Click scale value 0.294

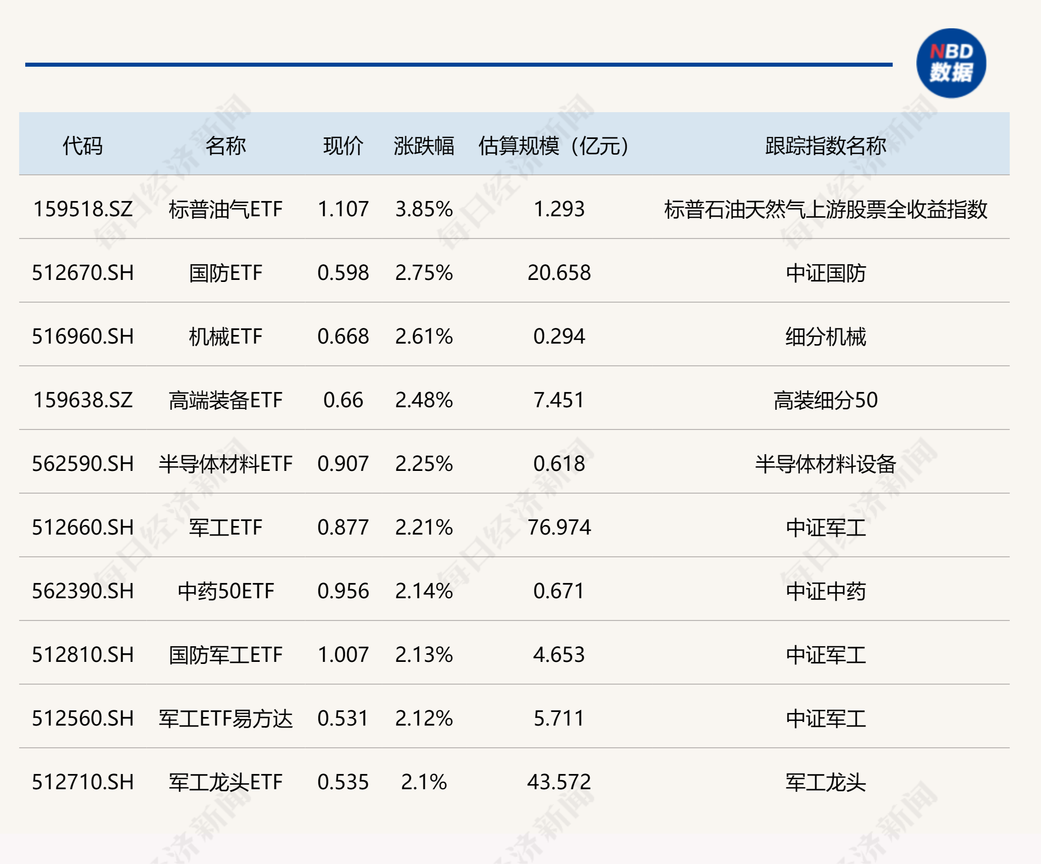tap(559, 337)
